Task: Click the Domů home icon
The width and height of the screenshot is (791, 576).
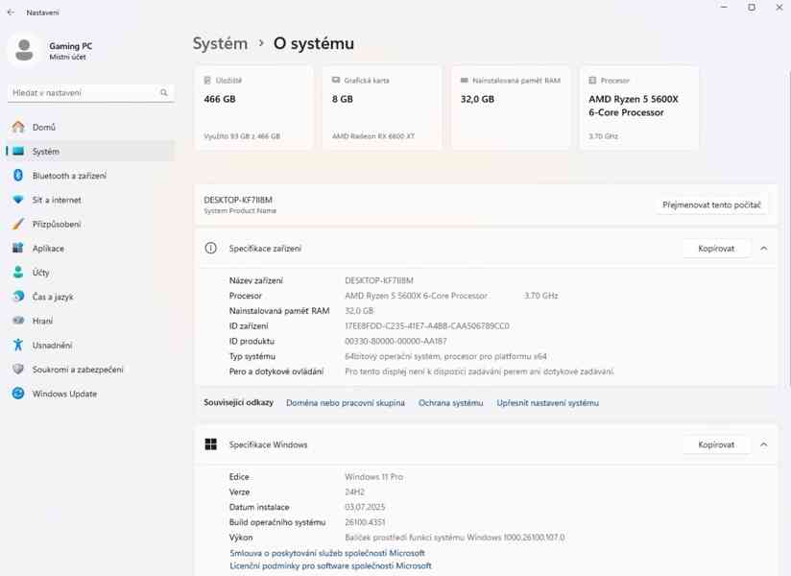Action: point(18,127)
